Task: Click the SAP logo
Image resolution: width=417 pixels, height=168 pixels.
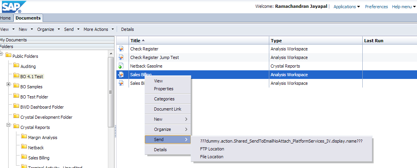Action: click(x=14, y=6)
